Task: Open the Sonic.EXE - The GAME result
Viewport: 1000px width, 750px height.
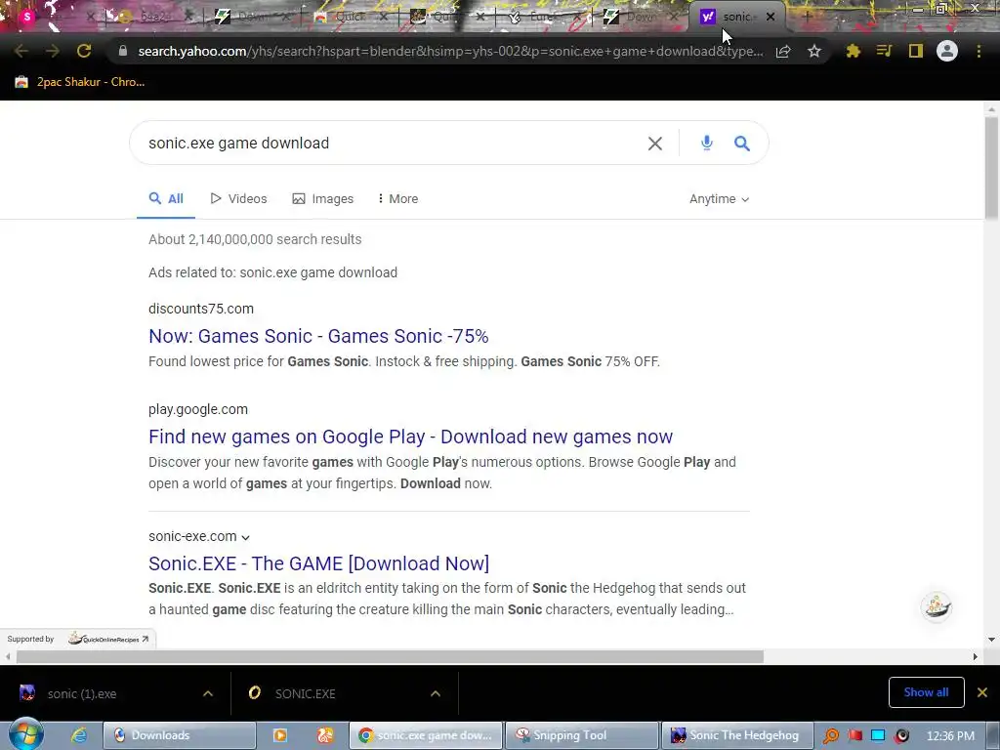Action: pyautogui.click(x=319, y=563)
